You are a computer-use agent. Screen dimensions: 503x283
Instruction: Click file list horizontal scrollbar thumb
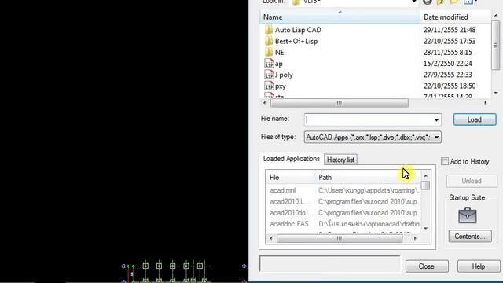(340, 103)
